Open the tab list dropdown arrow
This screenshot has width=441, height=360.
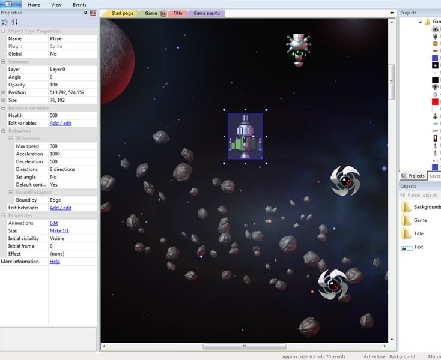point(392,13)
